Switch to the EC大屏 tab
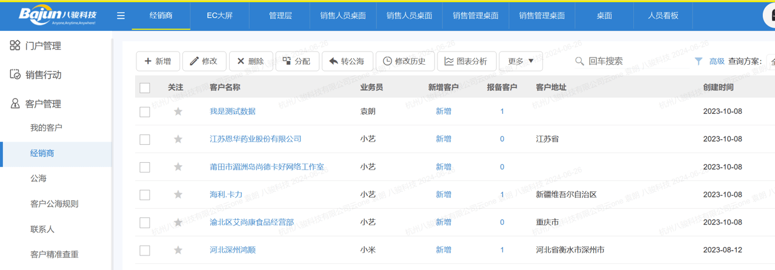The width and height of the screenshot is (775, 270). pos(219,16)
